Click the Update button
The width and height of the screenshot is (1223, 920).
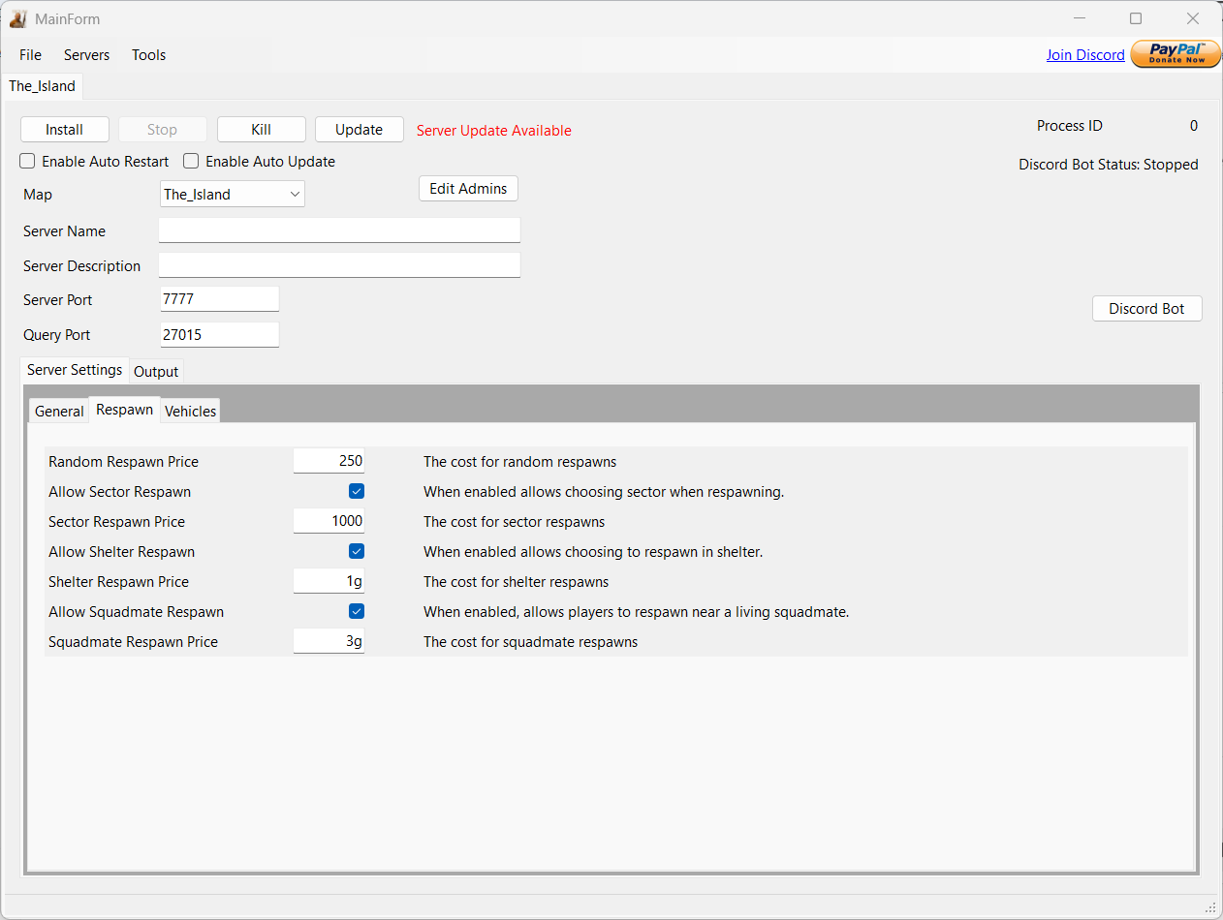(360, 130)
